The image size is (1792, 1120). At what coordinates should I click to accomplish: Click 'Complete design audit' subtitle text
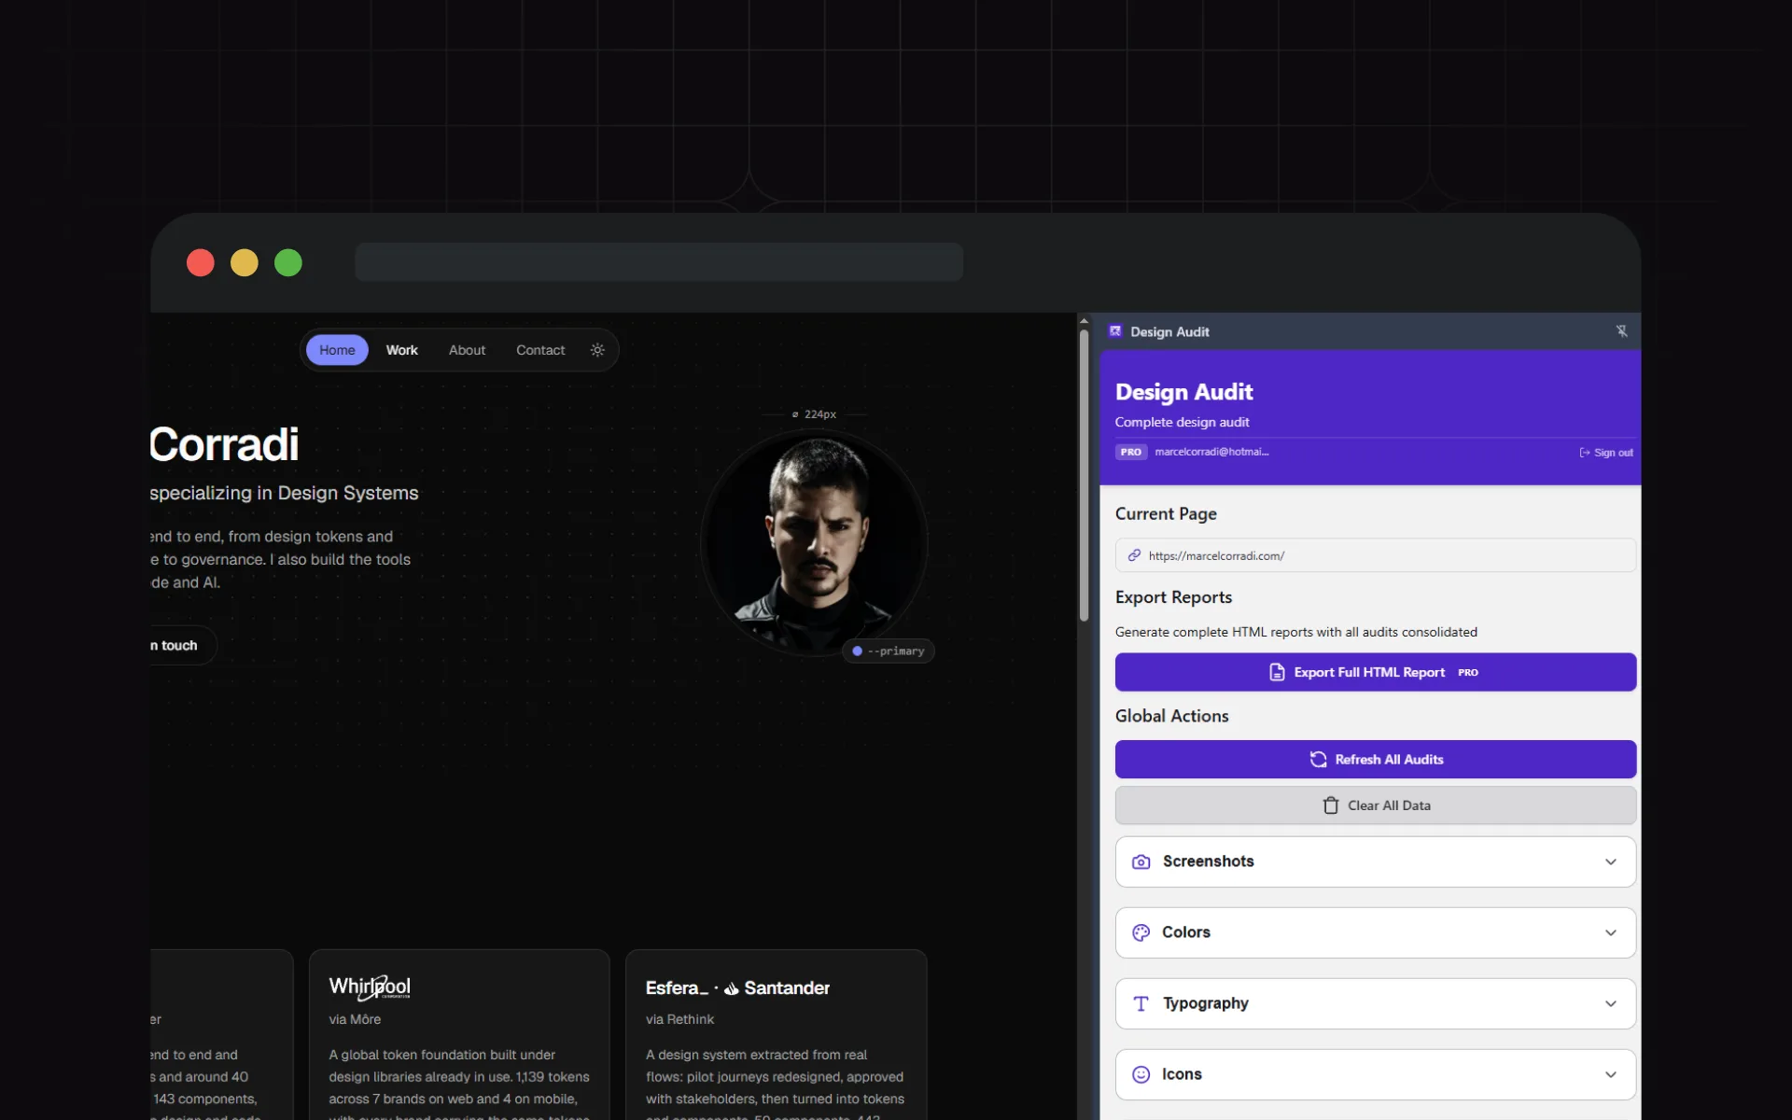pyautogui.click(x=1182, y=422)
